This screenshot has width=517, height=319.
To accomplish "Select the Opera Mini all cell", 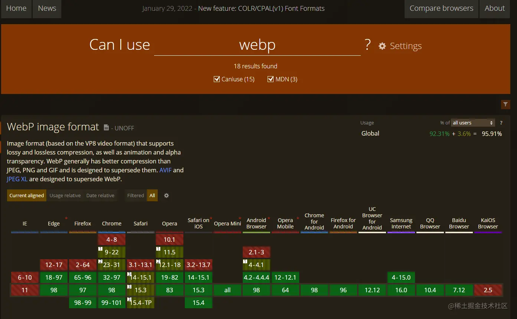I will (x=228, y=290).
